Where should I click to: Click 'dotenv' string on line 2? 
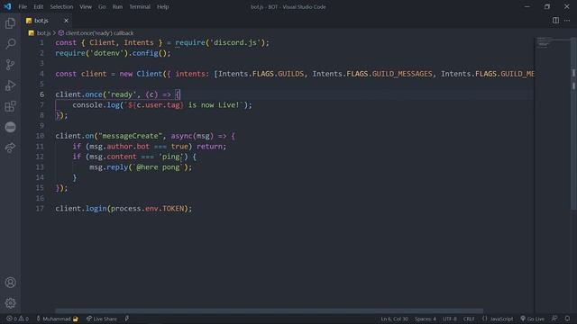106,53
